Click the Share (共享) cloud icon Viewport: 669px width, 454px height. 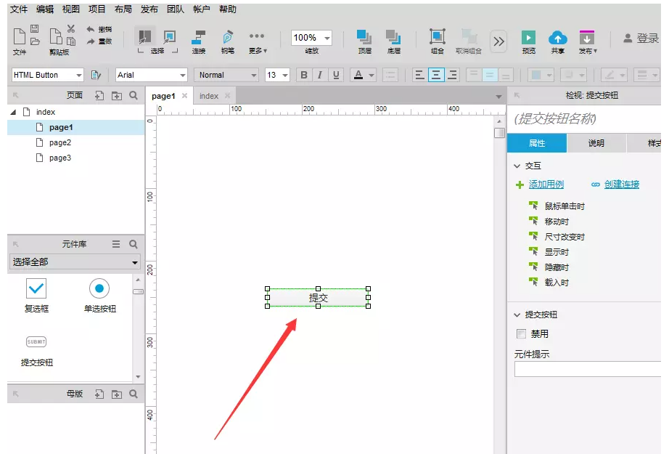pos(557,37)
